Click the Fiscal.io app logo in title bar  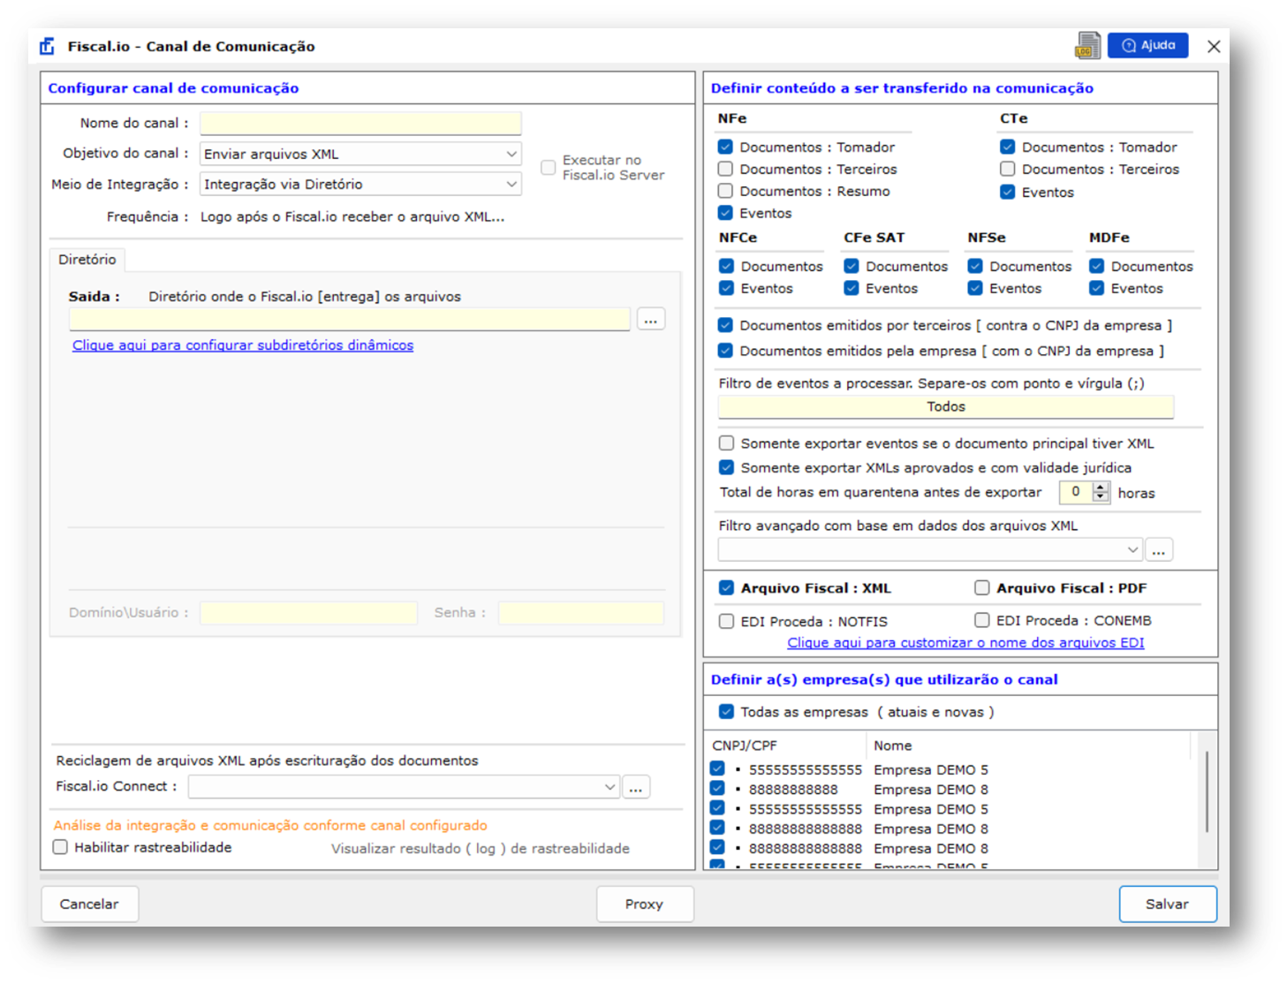tap(48, 46)
